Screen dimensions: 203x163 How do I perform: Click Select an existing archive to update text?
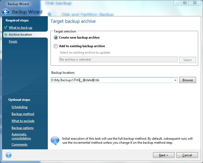[x=85, y=53]
